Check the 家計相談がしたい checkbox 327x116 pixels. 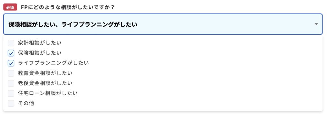tap(11, 43)
